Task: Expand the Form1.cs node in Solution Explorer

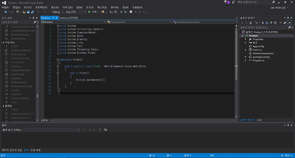Action: (245, 50)
